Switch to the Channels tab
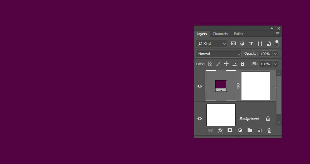 (x=220, y=34)
